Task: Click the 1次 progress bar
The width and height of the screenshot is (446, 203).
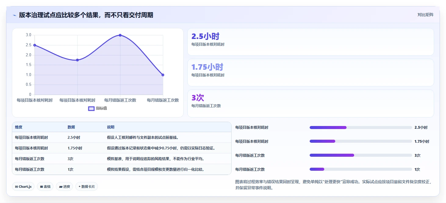Action: point(361,169)
